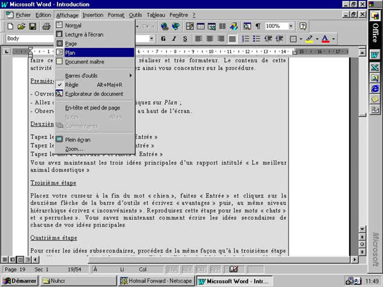Apply yellow highlight color
This screenshot has width=383, height=287.
(309, 38)
